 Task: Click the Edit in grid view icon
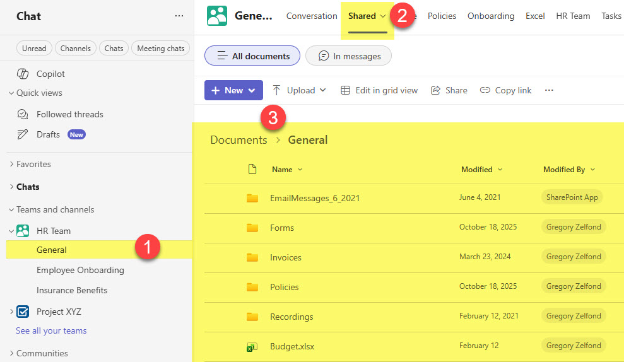[x=345, y=90]
